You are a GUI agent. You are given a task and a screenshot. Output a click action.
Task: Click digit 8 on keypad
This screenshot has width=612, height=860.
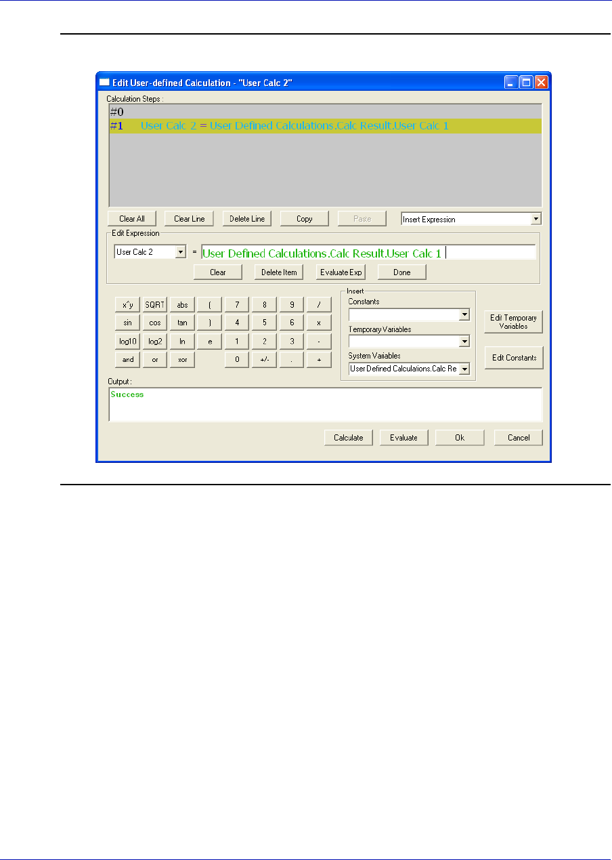coord(264,305)
